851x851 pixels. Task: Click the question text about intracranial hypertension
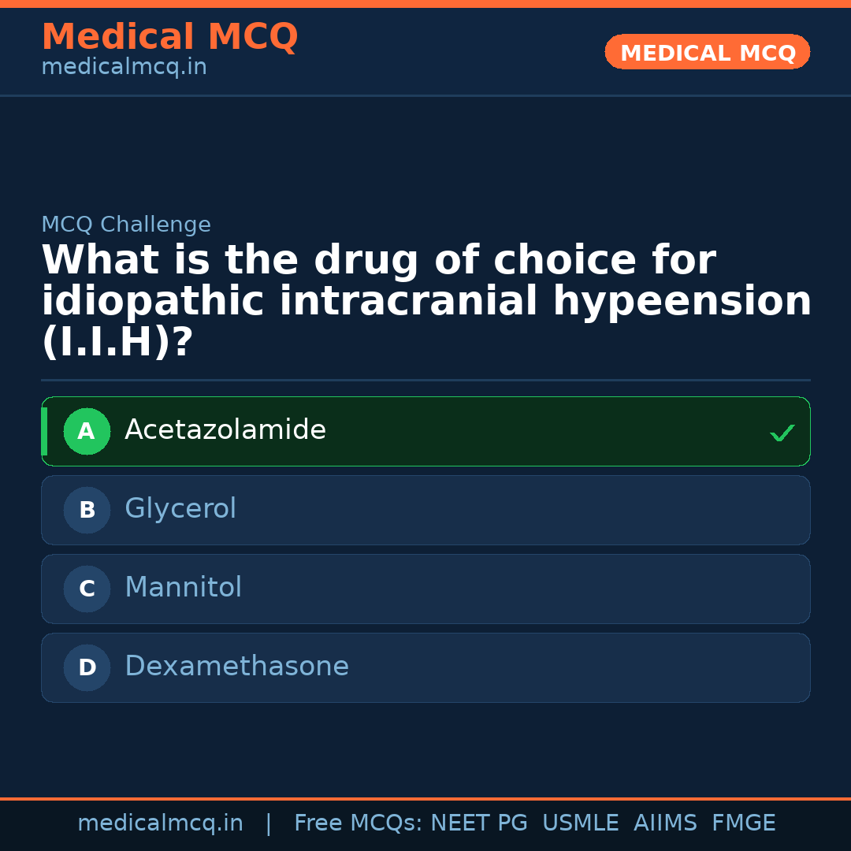pyautogui.click(x=425, y=301)
